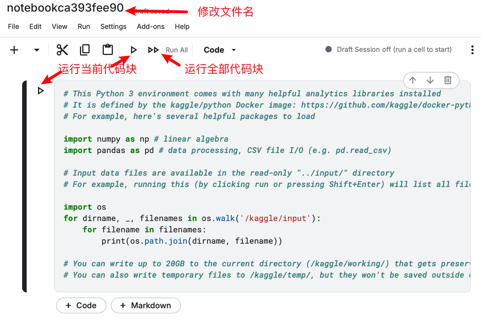Click the Draft Session off status
The width and height of the screenshot is (481, 323).
(394, 50)
